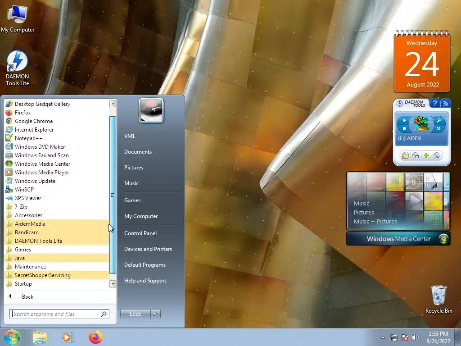Click the DAEMON Tools gadget RSS feed icon
461x346 pixels.
(x=446, y=103)
